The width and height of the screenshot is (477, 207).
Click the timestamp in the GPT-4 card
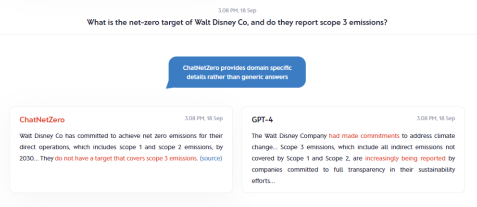pos(436,118)
